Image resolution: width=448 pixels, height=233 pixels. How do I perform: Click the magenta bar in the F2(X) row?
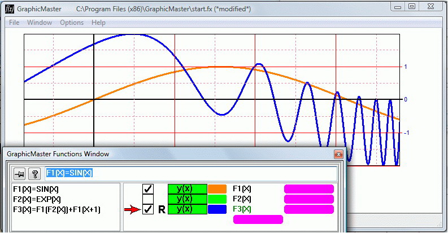pyautogui.click(x=309, y=199)
